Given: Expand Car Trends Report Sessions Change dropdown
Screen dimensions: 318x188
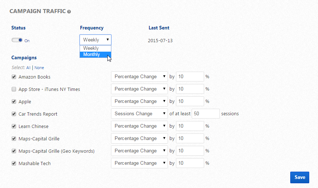Looking at the screenshot, I should [139, 114].
